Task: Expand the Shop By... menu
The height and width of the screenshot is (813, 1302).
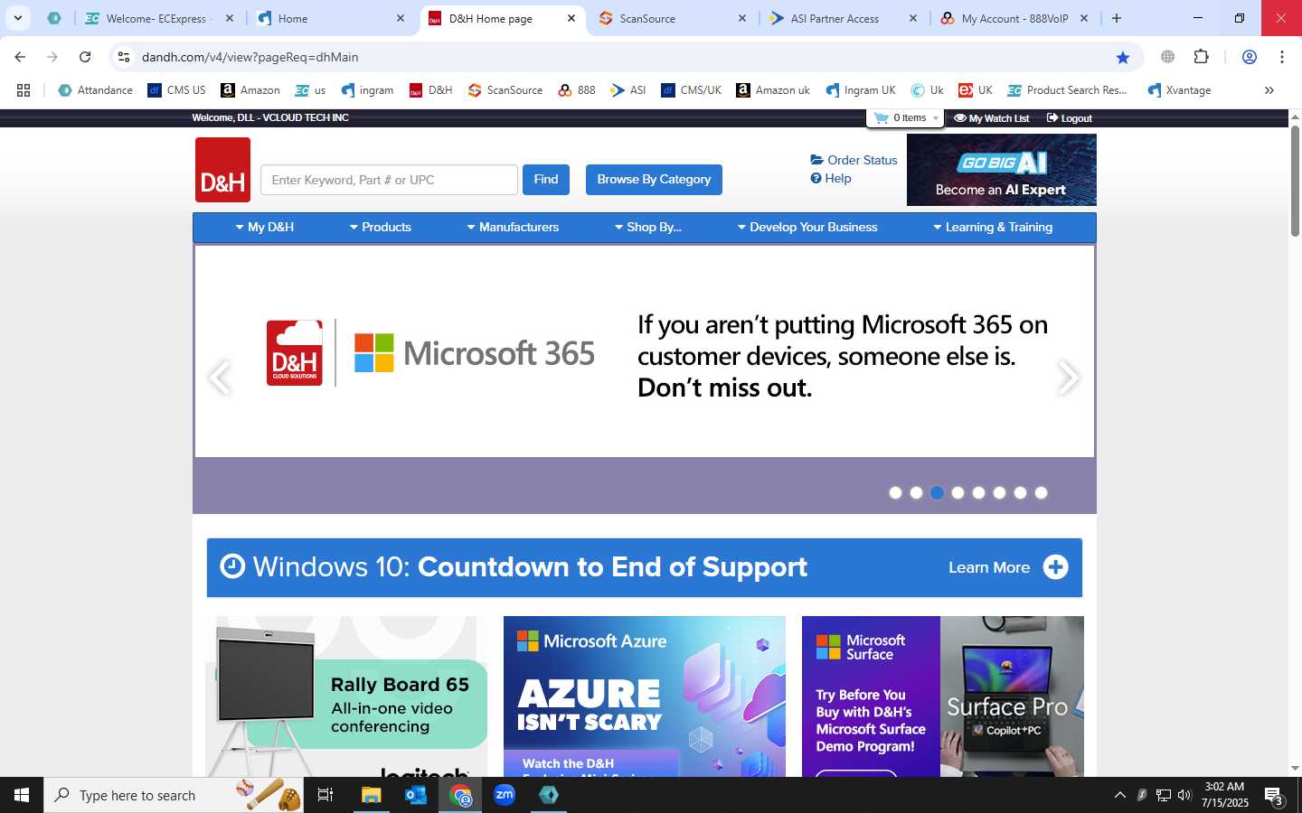Action: tap(647, 227)
